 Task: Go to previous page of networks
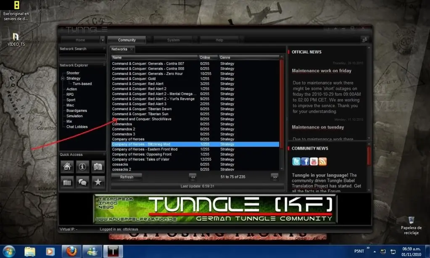pyautogui.click(x=193, y=177)
